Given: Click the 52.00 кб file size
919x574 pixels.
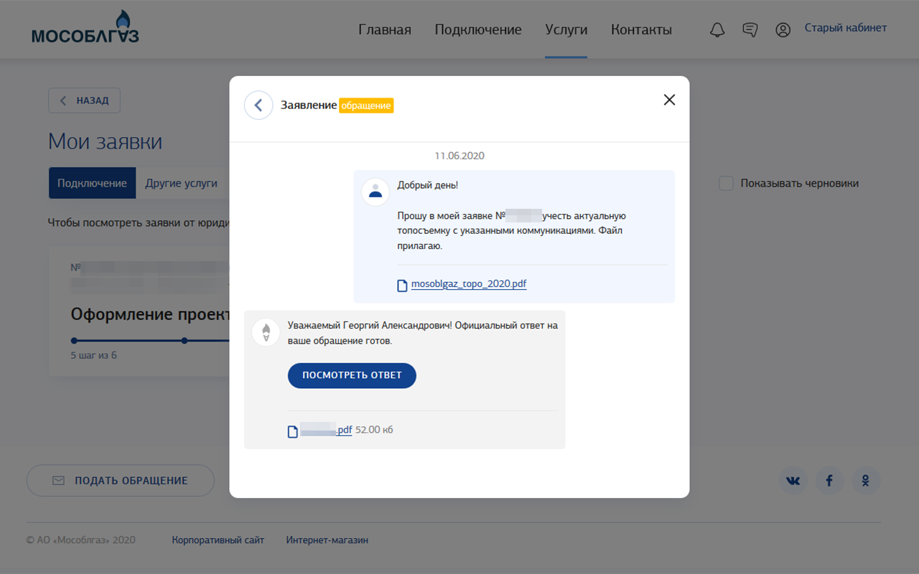Looking at the screenshot, I should tap(374, 430).
